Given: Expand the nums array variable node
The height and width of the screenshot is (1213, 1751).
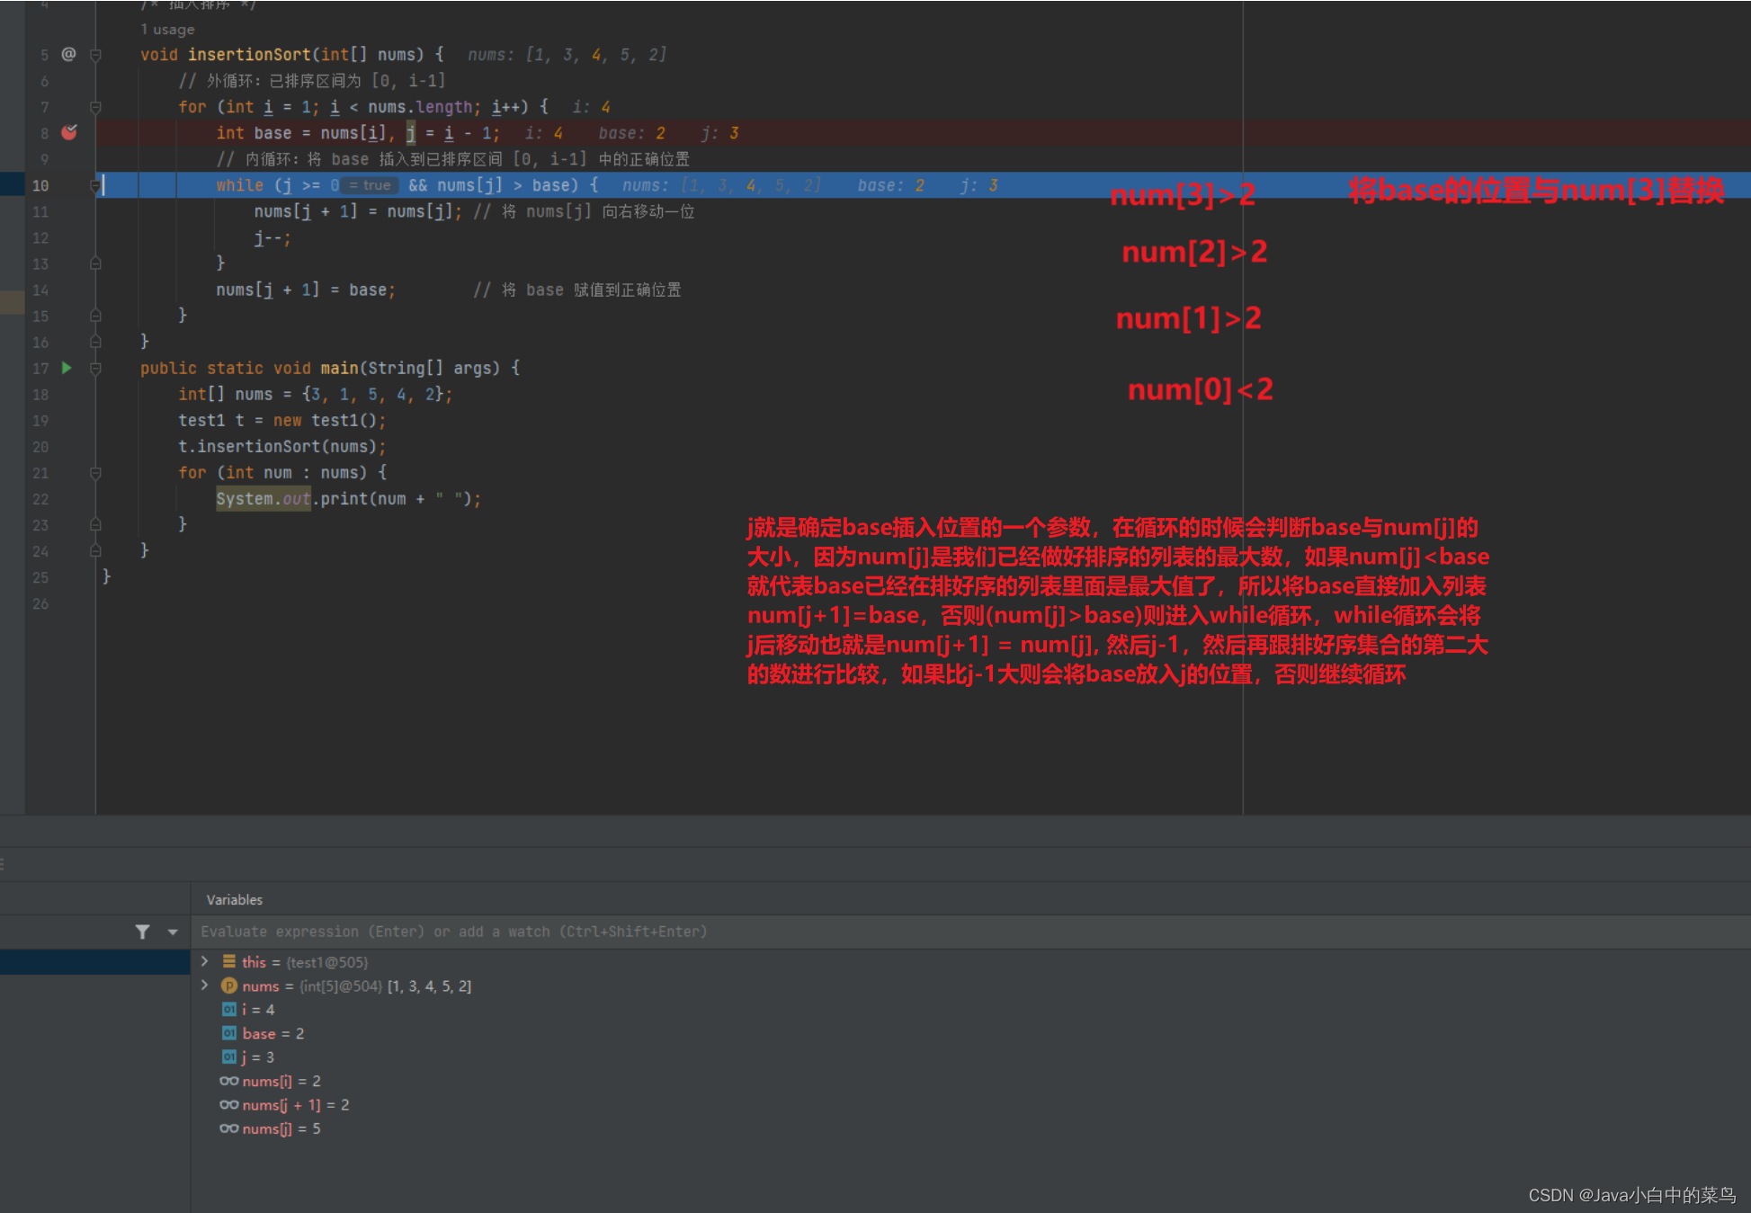Looking at the screenshot, I should point(205,986).
